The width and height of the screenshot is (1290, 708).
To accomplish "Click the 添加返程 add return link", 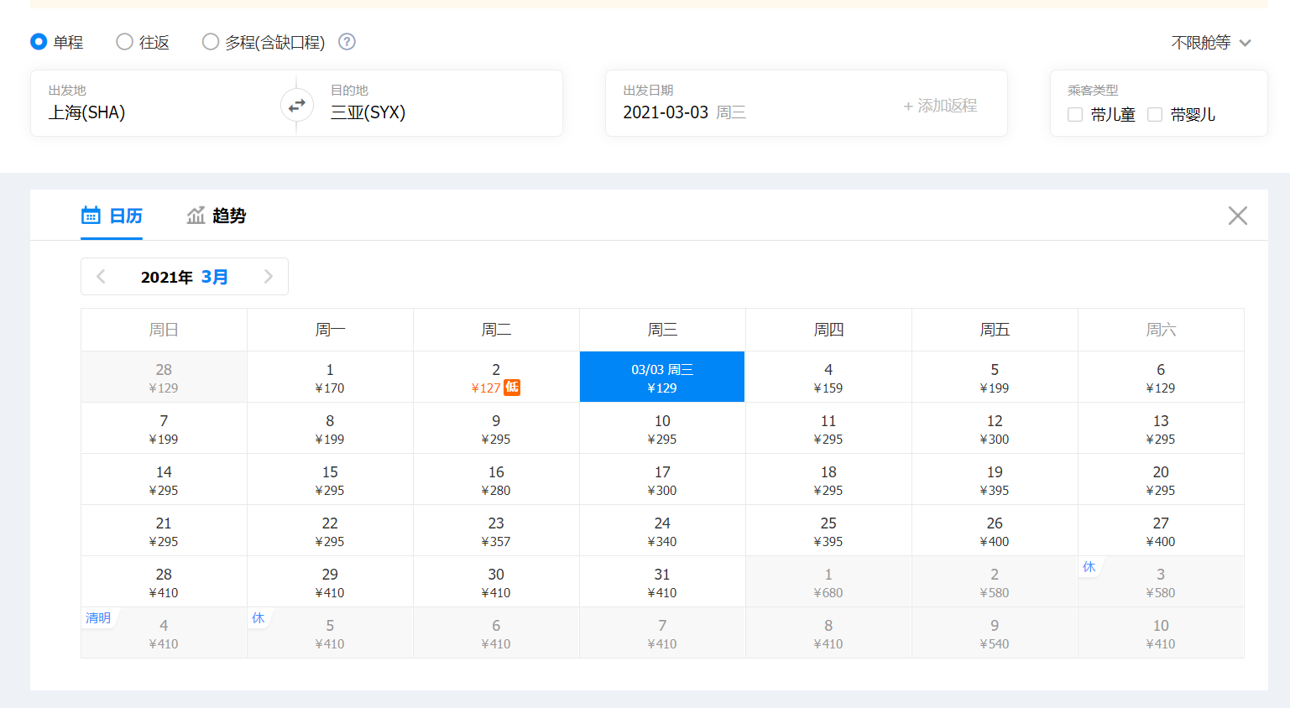I will (x=940, y=106).
